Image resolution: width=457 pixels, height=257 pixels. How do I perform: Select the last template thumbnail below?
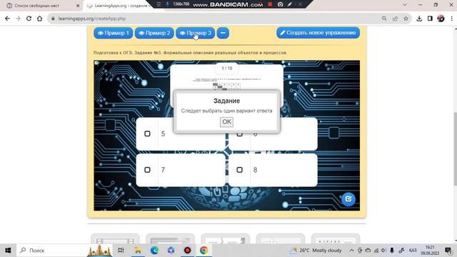pos(336,238)
